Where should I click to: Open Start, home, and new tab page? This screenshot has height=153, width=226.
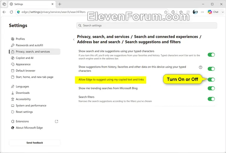35,77
